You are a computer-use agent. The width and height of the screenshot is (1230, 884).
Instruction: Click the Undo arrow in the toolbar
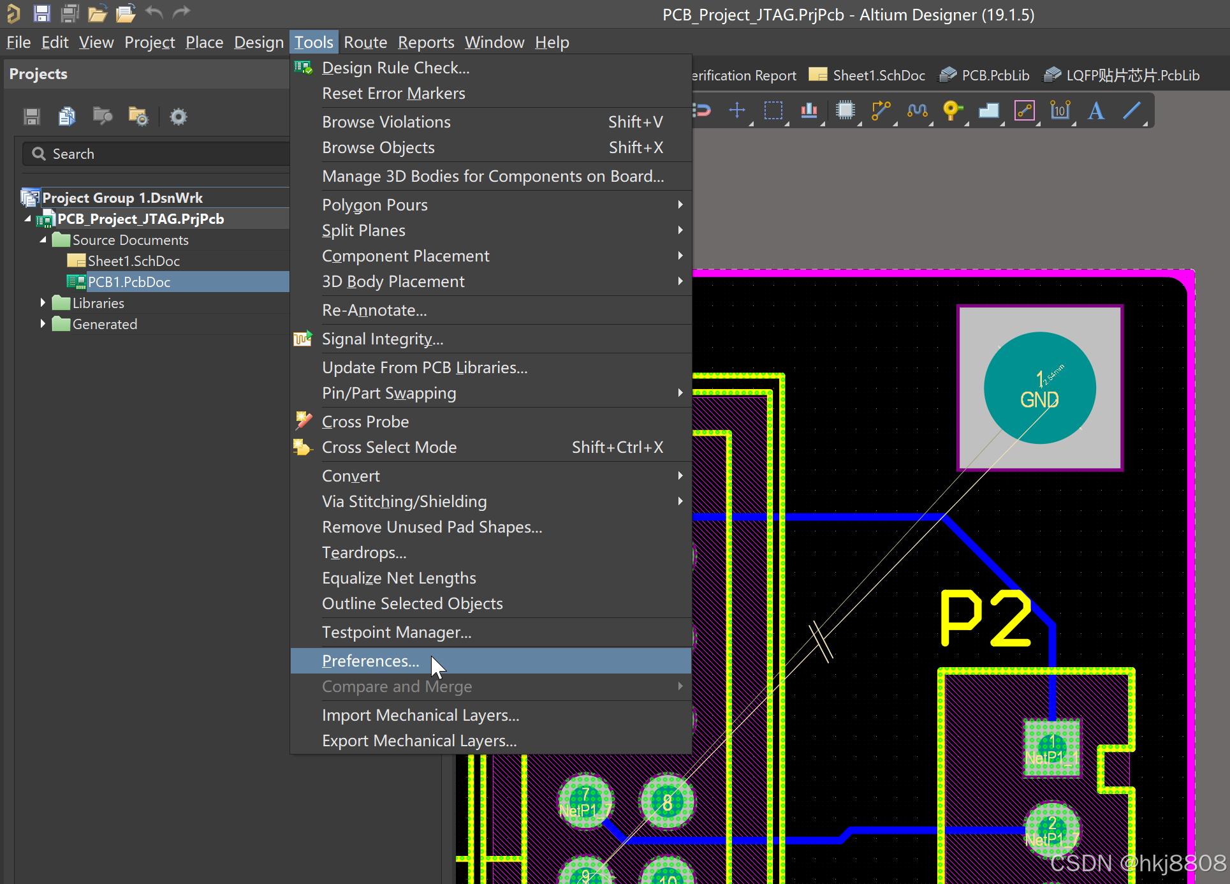tap(153, 13)
